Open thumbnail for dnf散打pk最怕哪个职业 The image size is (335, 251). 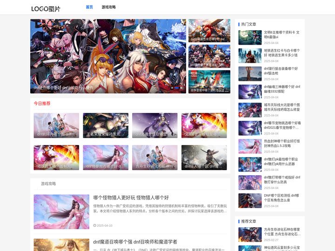point(250,165)
